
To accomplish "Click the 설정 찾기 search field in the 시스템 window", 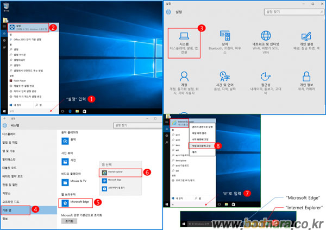I will (137, 125).
